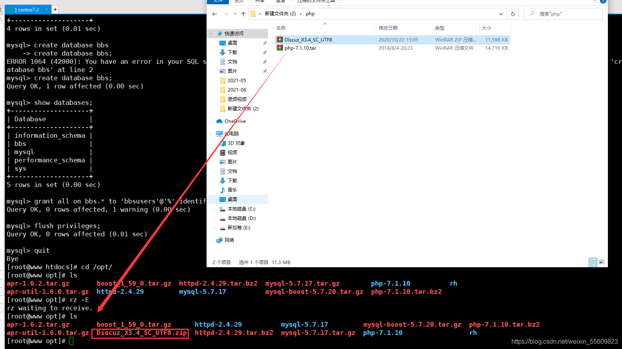
Task: Open the 2021-06 folder
Action: click(x=237, y=90)
